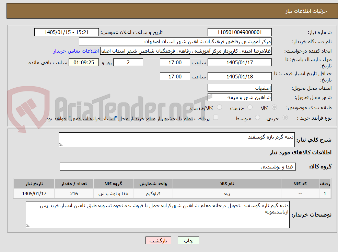Click the announcement date field 1405/01/15 - 15:21
338x252 pixels.
click(66, 32)
